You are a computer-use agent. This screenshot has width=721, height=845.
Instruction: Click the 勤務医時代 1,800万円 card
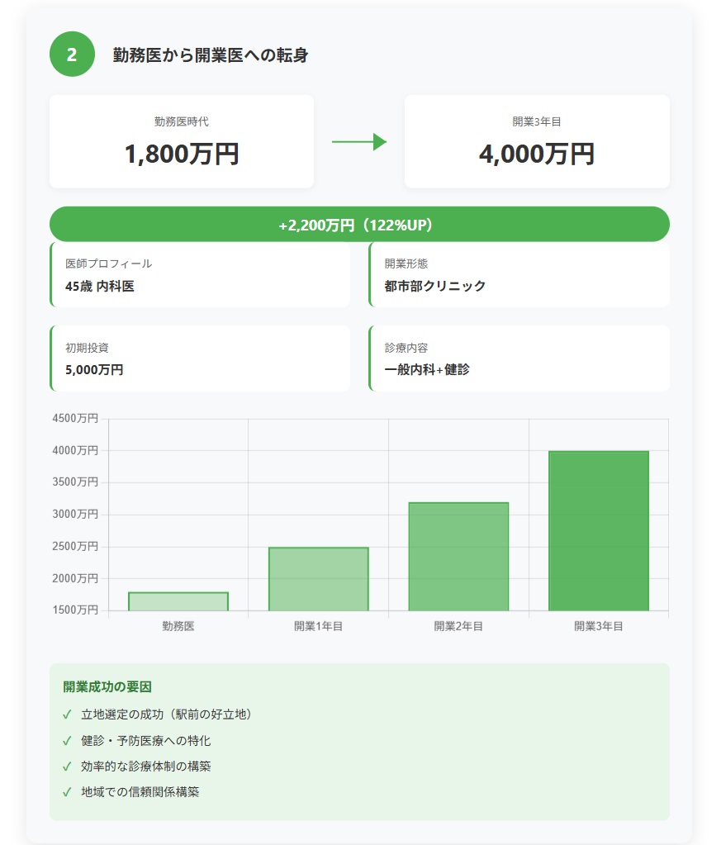point(182,141)
